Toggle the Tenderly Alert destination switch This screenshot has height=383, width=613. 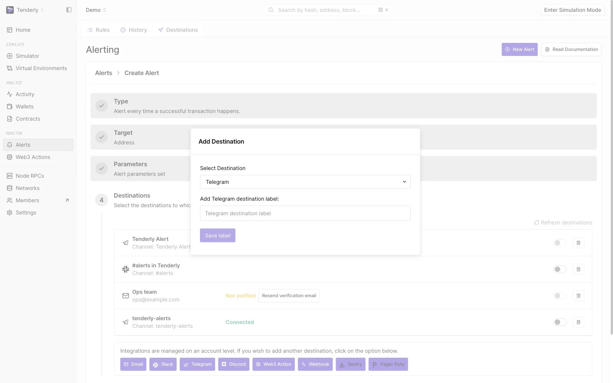click(560, 243)
